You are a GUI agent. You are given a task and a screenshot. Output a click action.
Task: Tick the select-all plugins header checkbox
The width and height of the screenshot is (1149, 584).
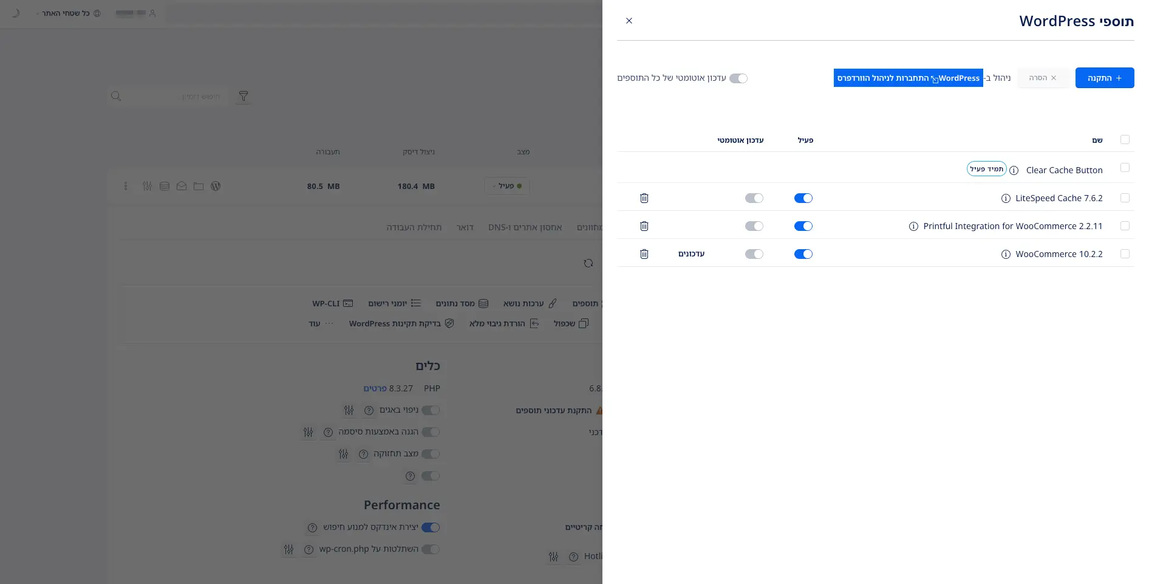tap(1125, 140)
